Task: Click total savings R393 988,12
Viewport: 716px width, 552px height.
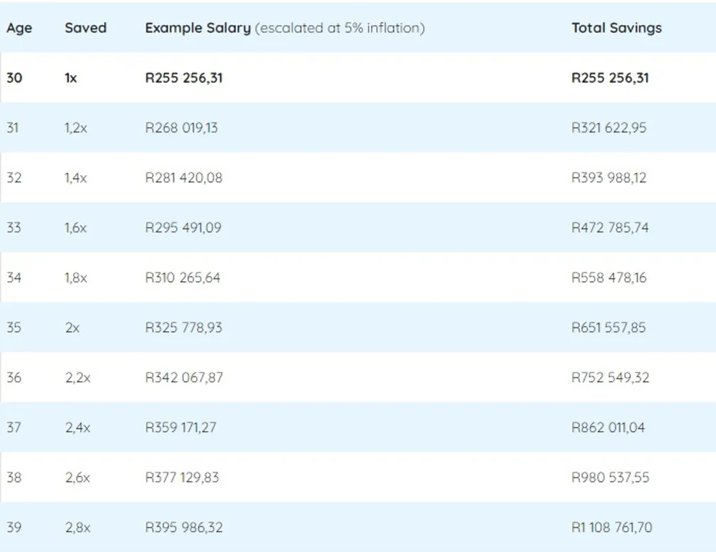Action: 609,177
